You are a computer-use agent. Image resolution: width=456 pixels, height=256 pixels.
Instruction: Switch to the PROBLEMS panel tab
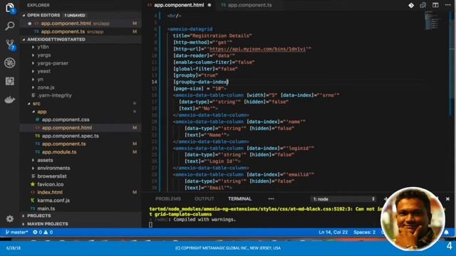(x=168, y=199)
